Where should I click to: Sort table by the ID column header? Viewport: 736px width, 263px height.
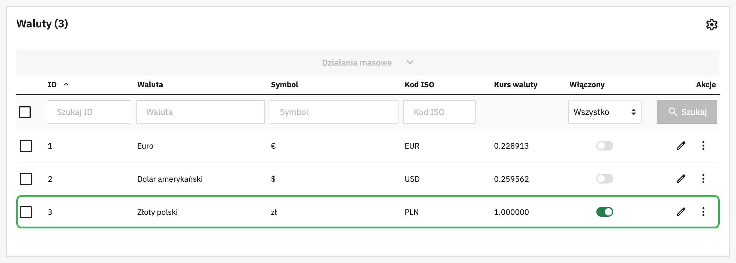52,85
